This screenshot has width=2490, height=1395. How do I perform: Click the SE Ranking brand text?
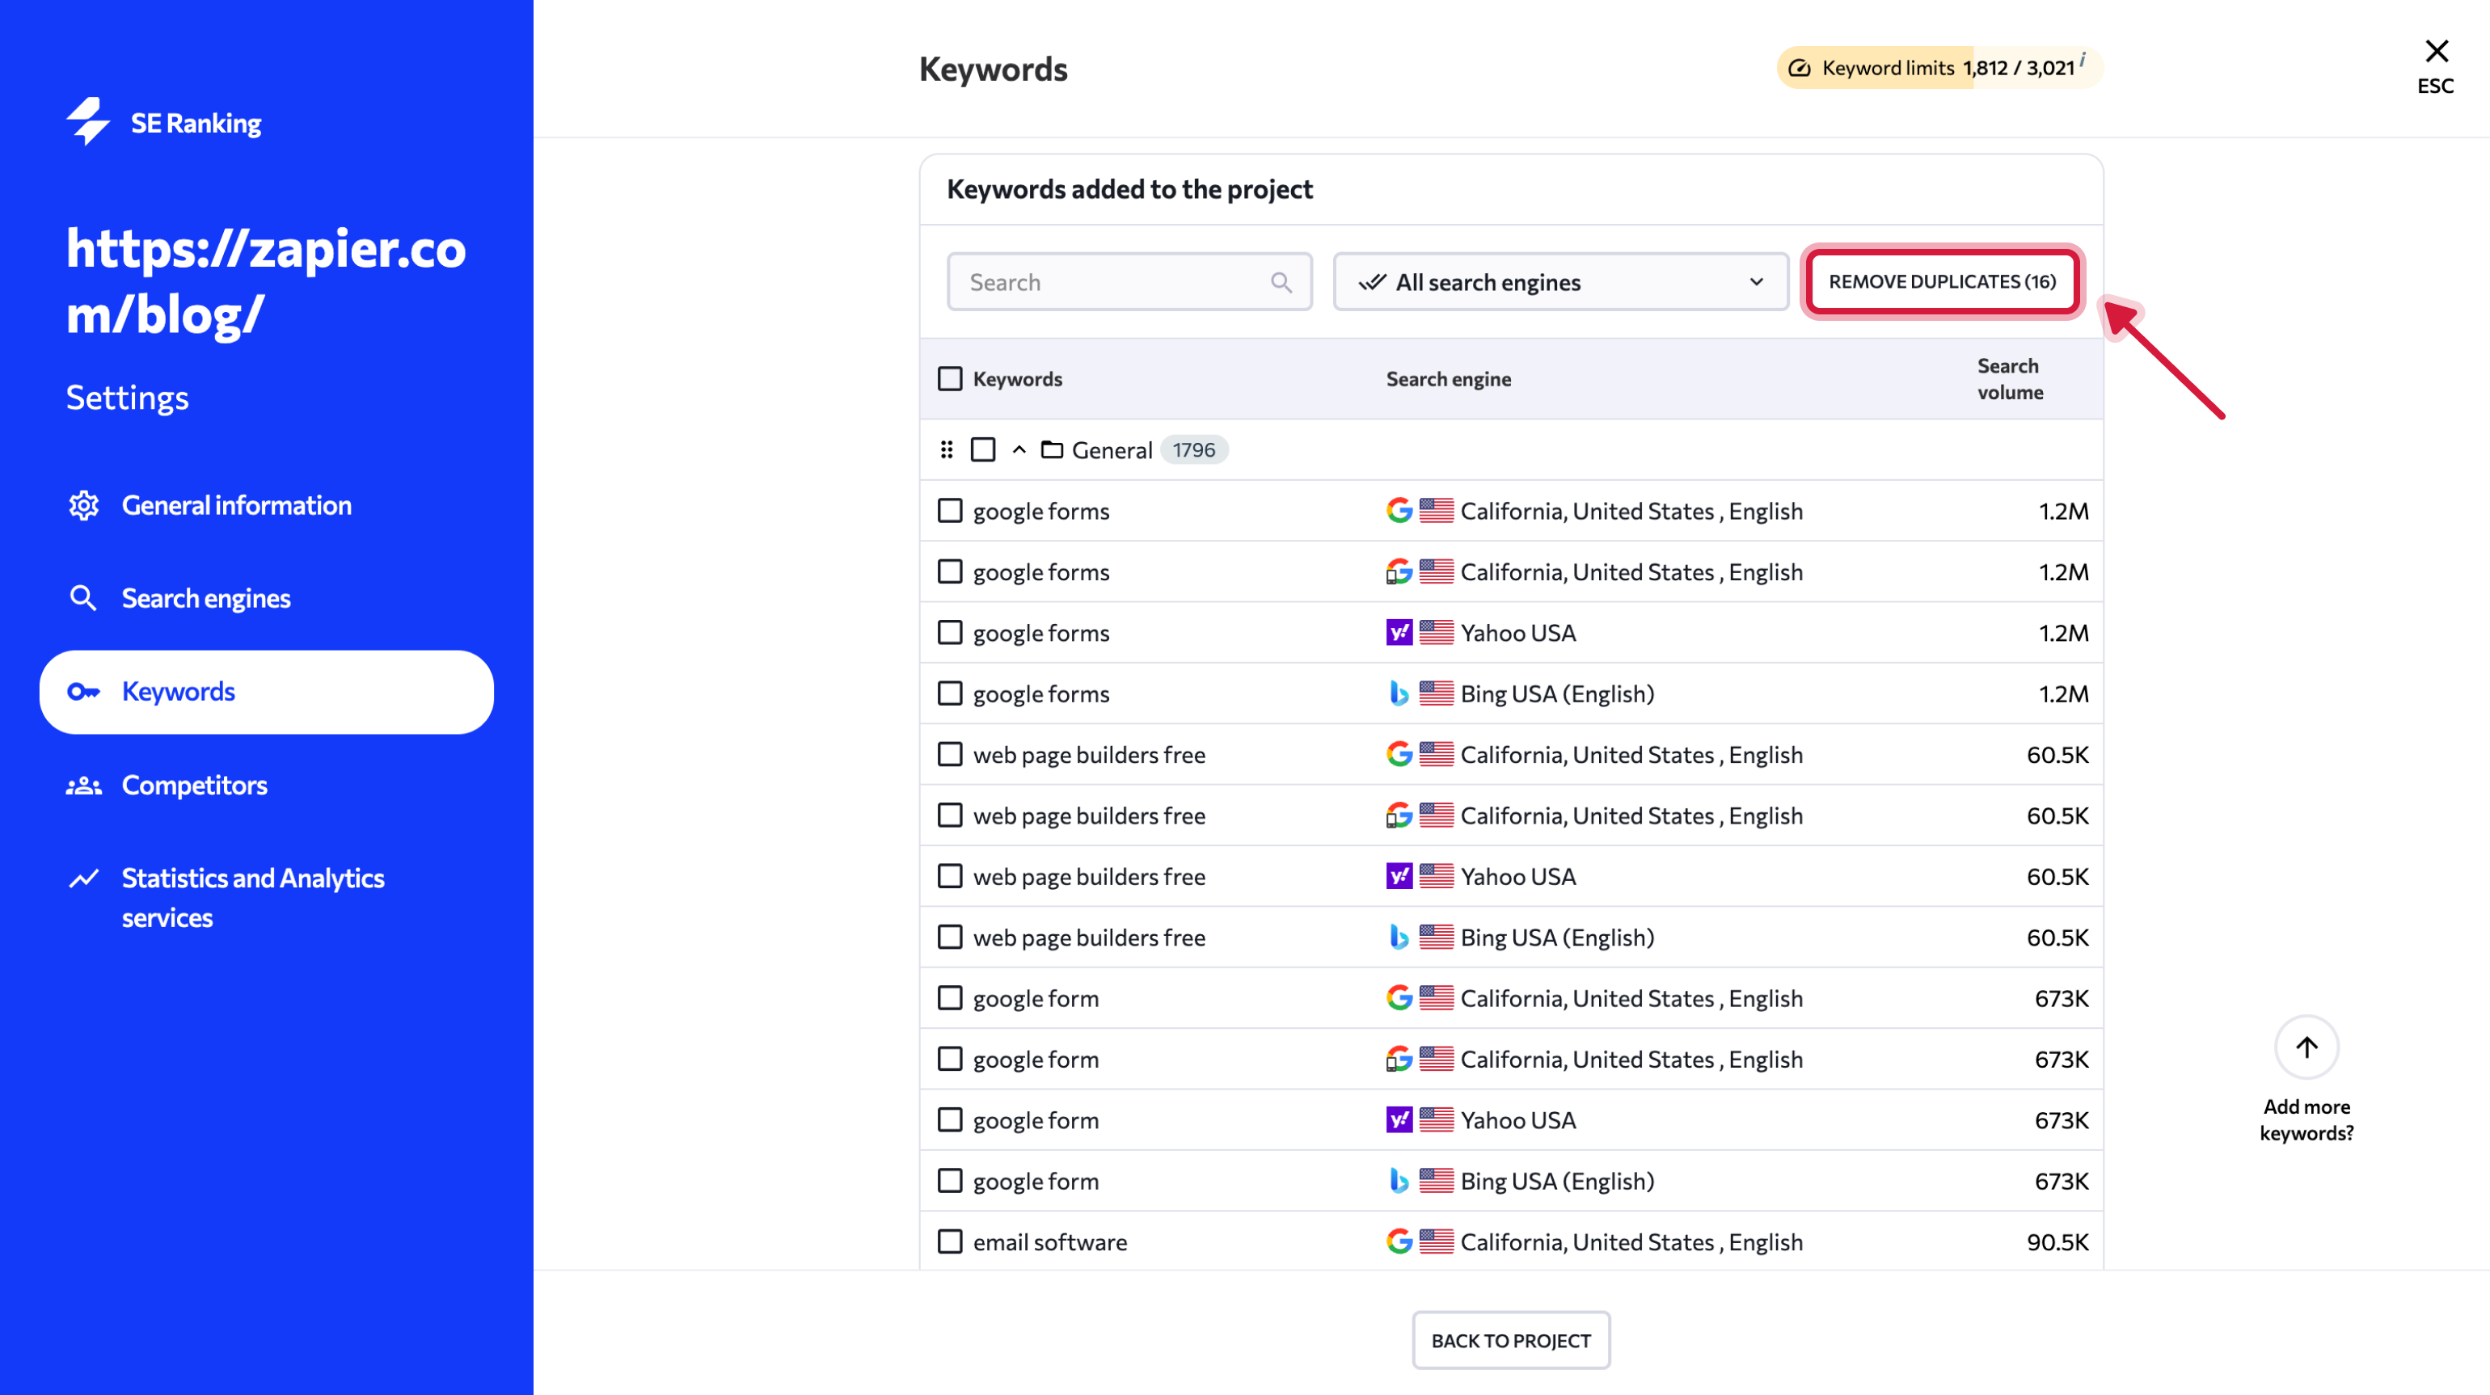[x=196, y=123]
